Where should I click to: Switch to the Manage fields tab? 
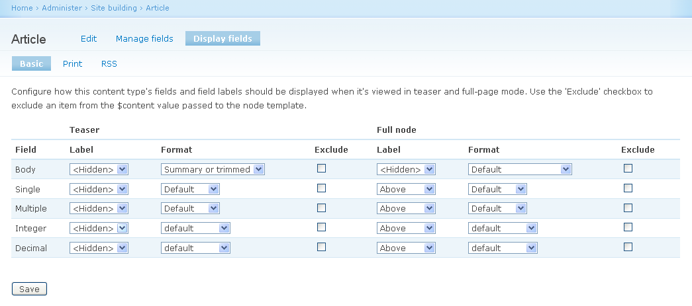click(x=144, y=39)
